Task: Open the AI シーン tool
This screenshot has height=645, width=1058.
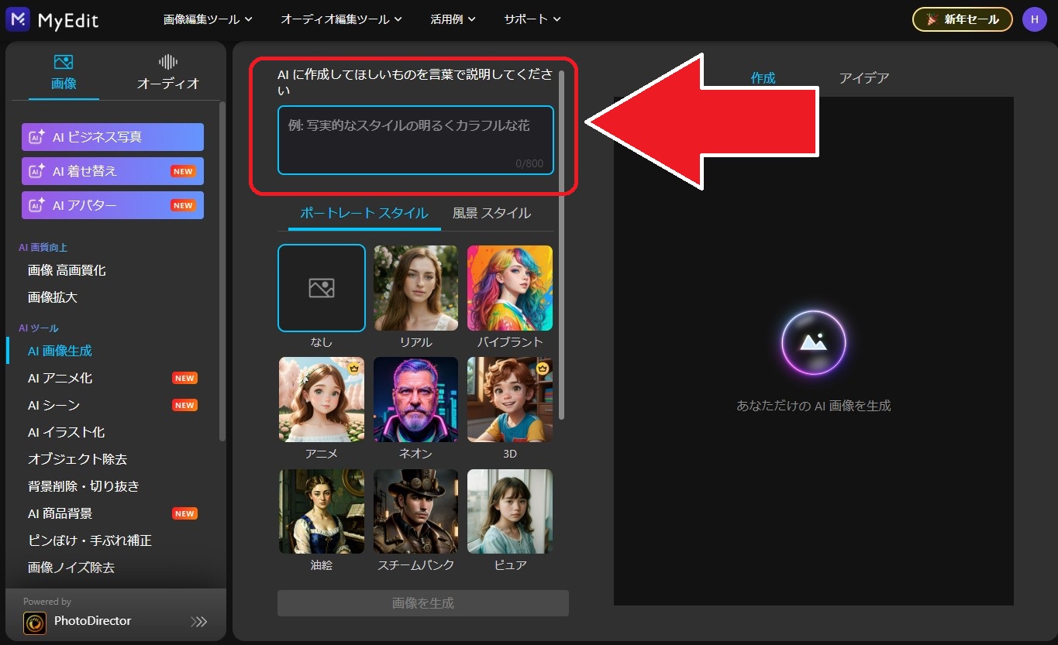Action: coord(53,405)
